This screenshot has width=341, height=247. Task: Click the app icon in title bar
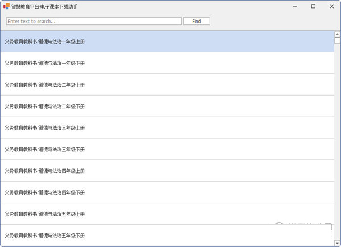coord(6,7)
